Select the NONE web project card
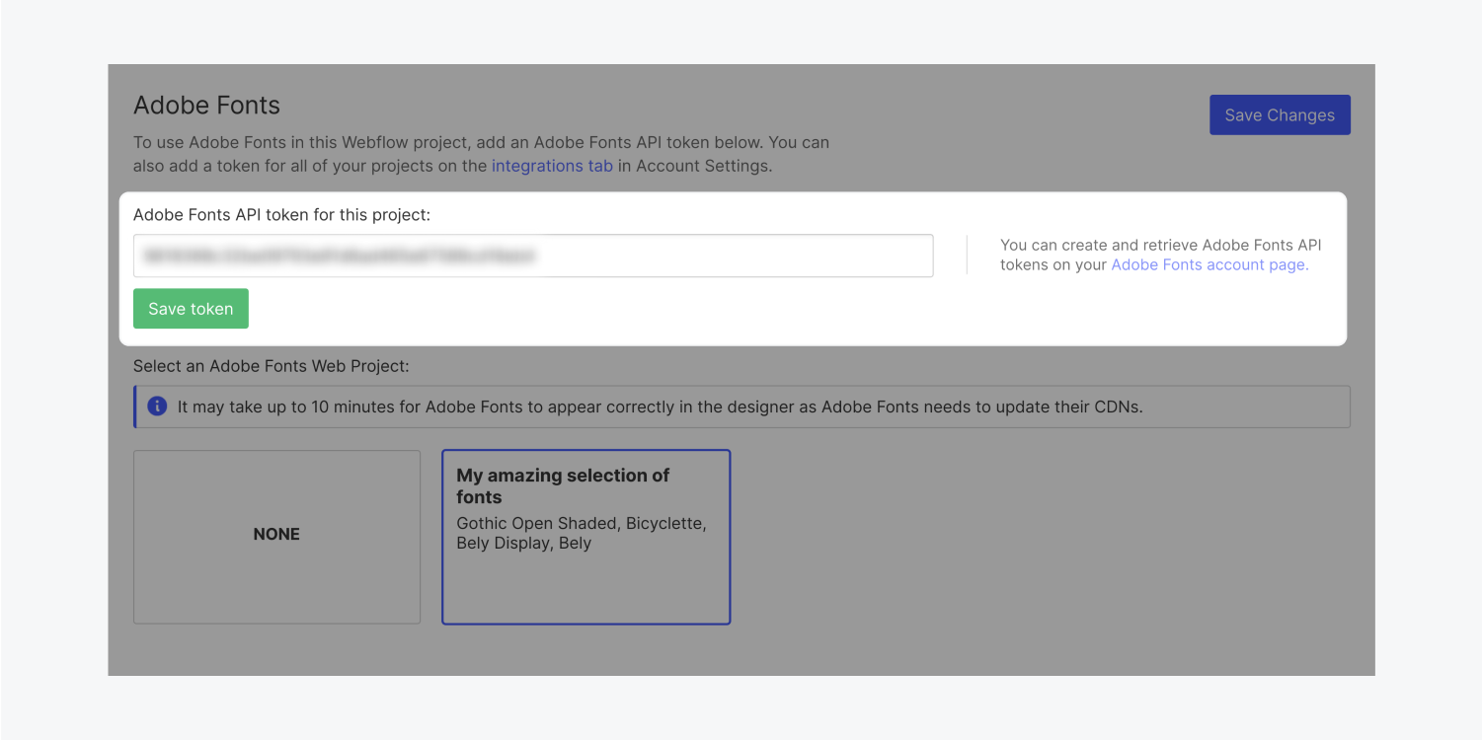Viewport: 1482px width, 741px height. click(x=276, y=537)
